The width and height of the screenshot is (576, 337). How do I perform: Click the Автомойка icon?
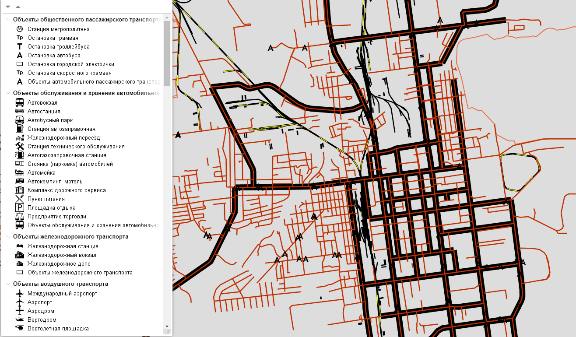coord(20,172)
